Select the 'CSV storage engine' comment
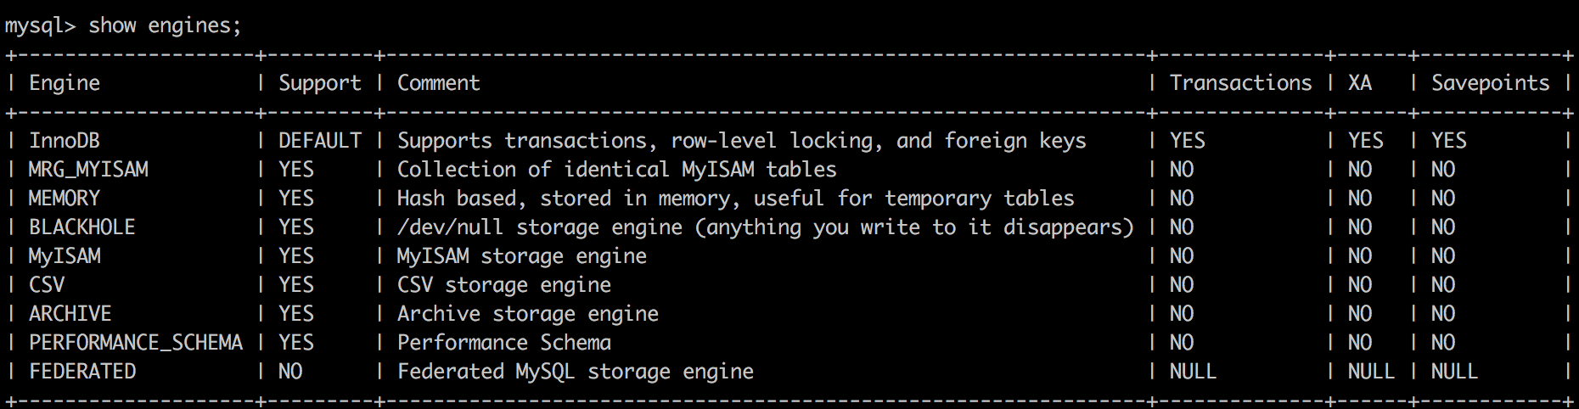 [504, 286]
